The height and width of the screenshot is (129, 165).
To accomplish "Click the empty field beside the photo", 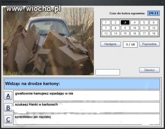I will point(108,72).
